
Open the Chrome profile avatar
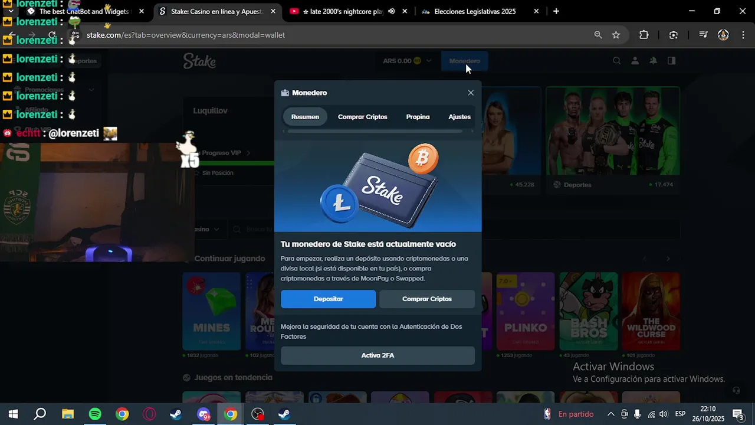tap(723, 35)
